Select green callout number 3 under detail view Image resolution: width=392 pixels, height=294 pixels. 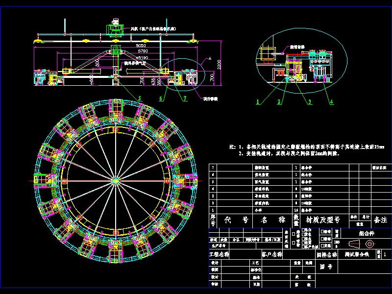310,102
